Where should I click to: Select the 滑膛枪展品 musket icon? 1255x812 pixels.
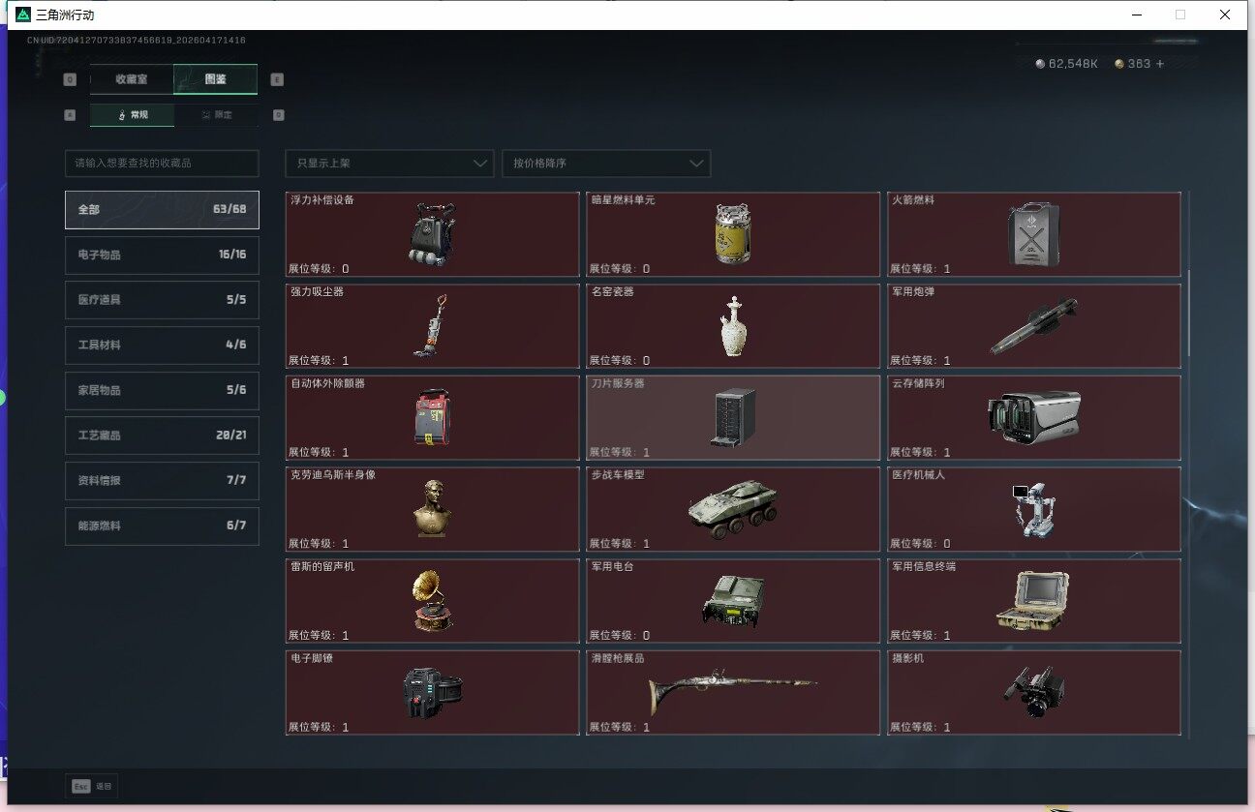click(x=733, y=691)
